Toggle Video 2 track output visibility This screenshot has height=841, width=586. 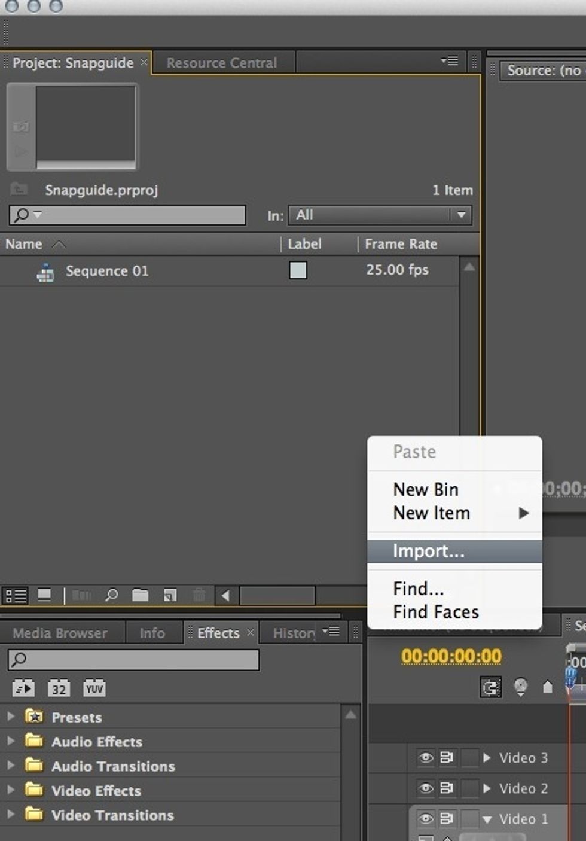click(x=425, y=788)
